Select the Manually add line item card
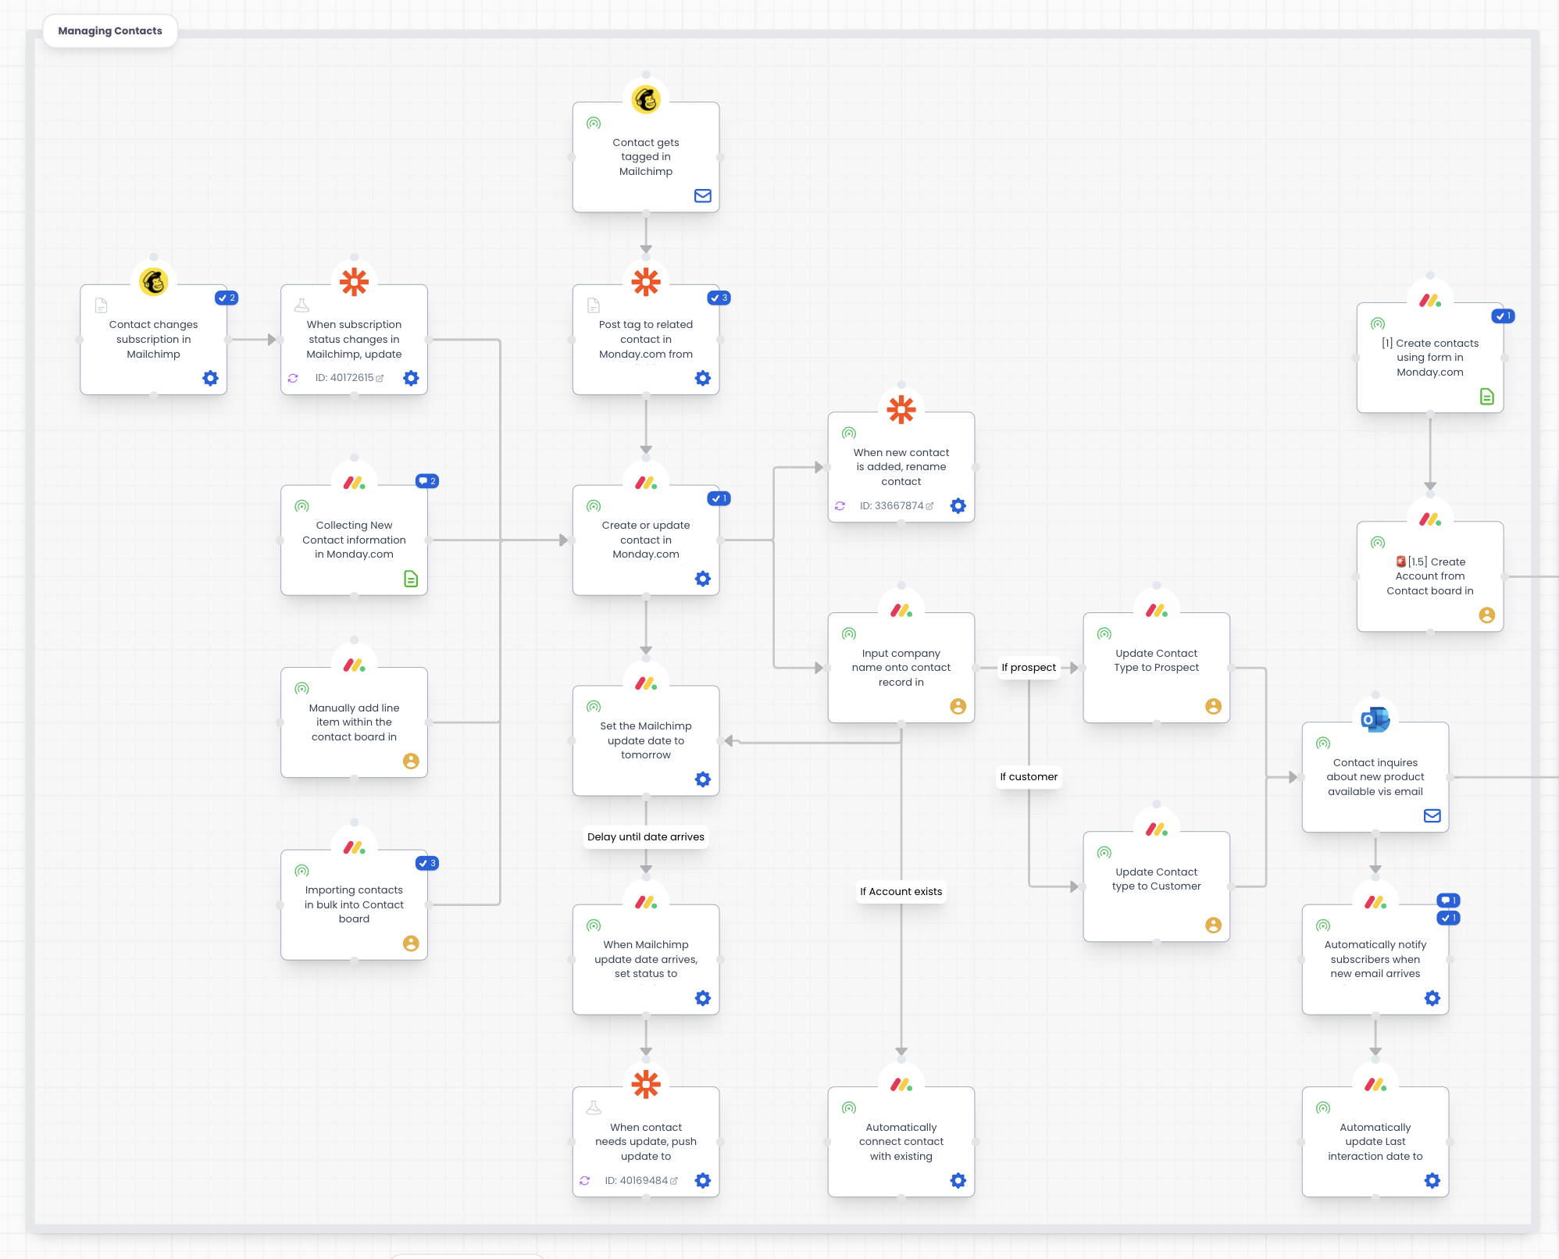This screenshot has height=1259, width=1559. [355, 722]
